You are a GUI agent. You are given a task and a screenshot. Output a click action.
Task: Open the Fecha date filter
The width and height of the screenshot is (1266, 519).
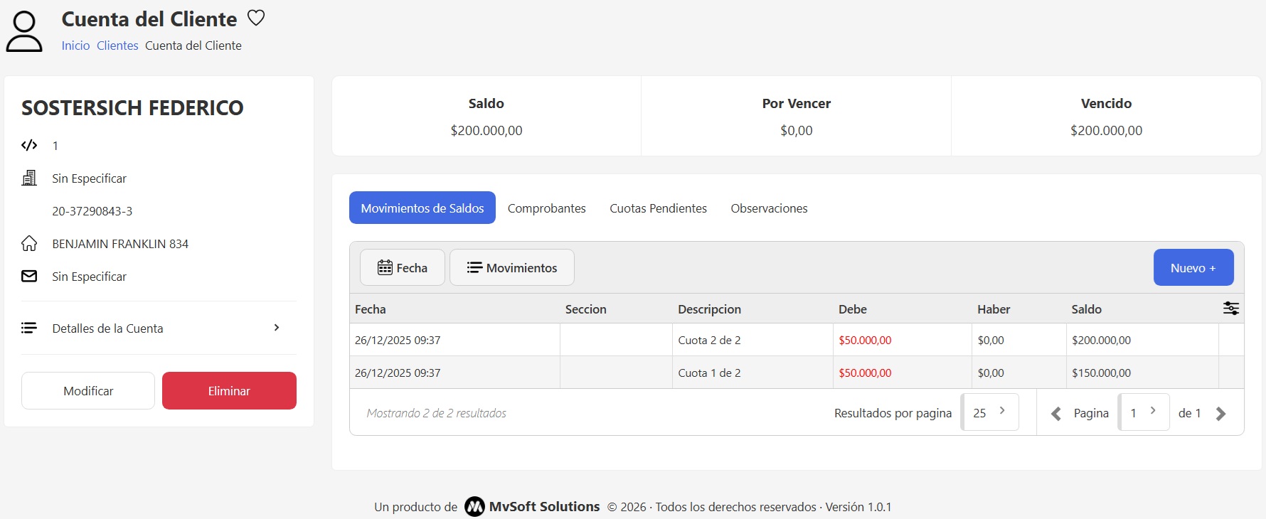pos(403,268)
